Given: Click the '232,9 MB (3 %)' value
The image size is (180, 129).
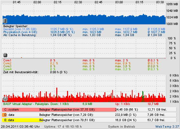Looking at the screenshot, I should 126,115.
